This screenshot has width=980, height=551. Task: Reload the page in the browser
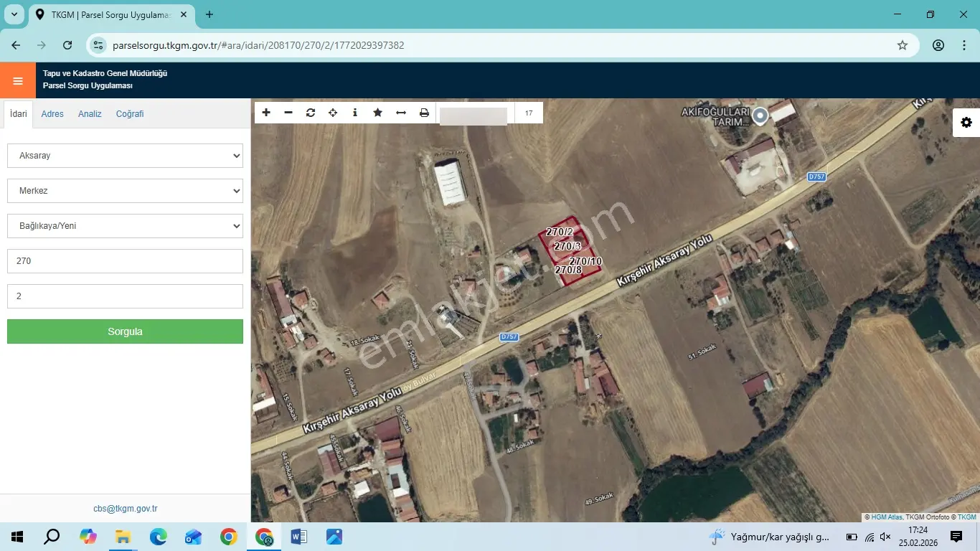point(67,45)
